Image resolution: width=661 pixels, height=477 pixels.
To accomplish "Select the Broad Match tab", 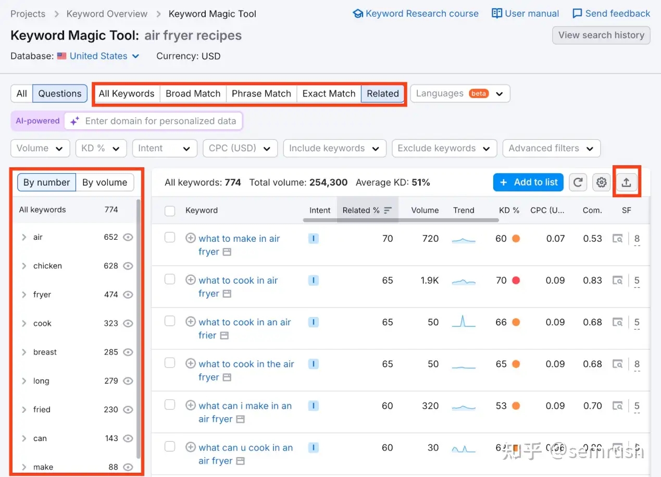I will point(193,94).
